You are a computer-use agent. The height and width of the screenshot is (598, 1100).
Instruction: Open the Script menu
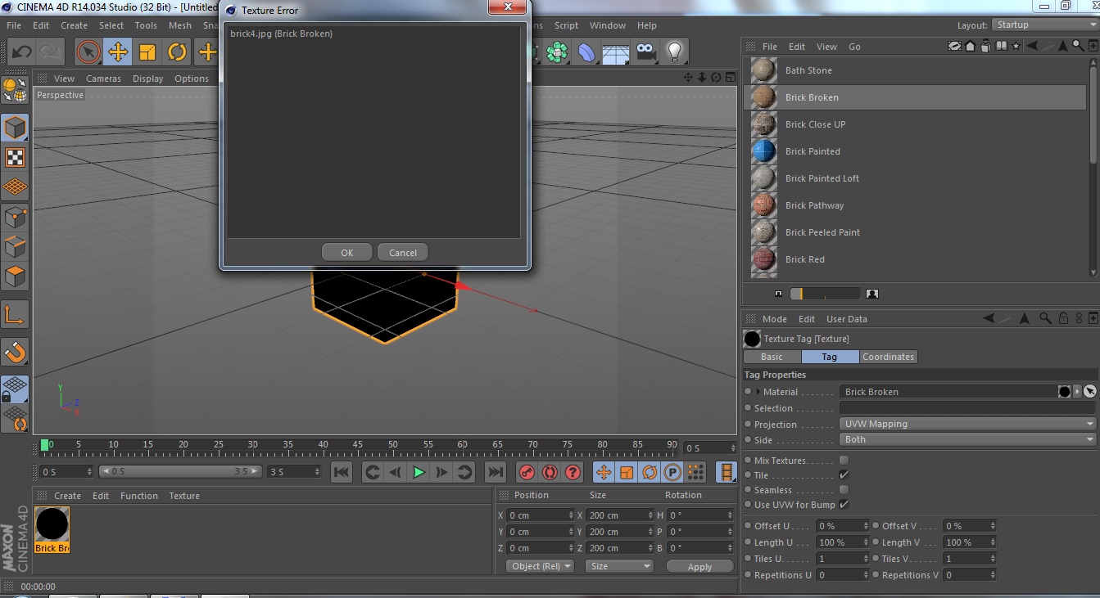(566, 25)
